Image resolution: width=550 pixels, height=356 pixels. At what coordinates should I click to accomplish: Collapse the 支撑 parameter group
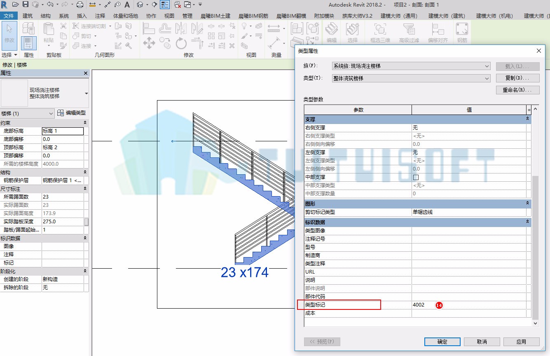tap(527, 119)
